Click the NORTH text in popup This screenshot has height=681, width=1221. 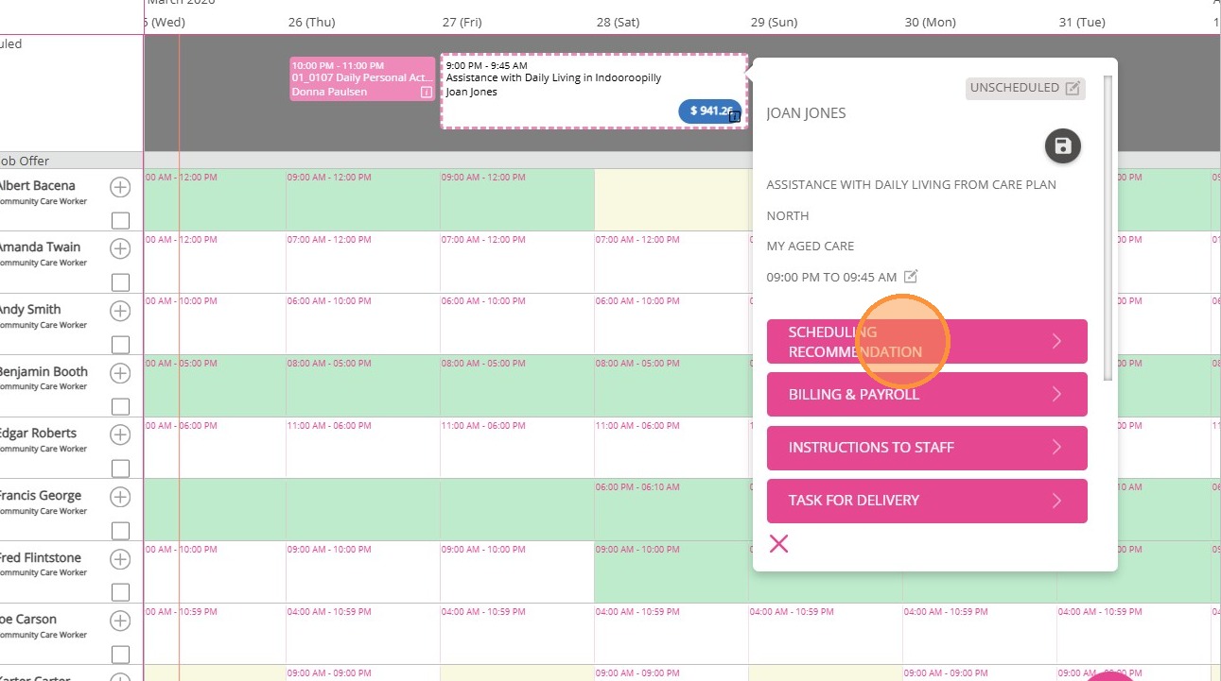point(788,216)
